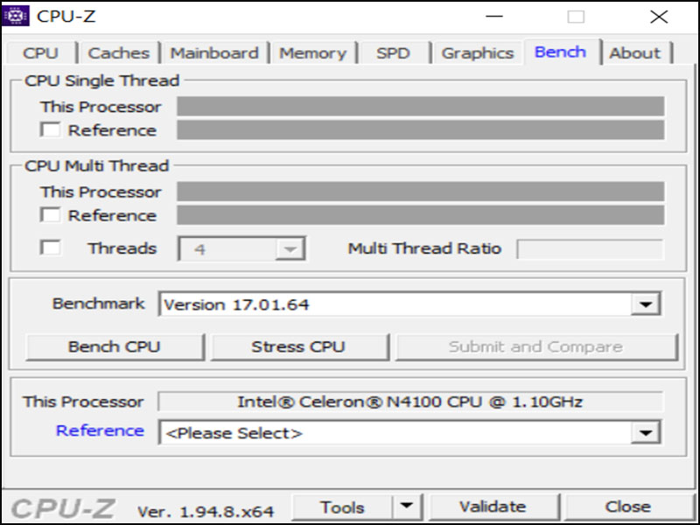This screenshot has height=525, width=700.
Task: Click the Validate button
Action: [x=493, y=507]
